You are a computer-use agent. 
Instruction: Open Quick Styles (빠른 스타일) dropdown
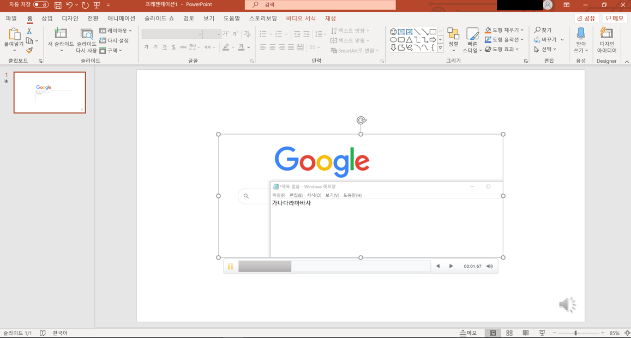472,41
